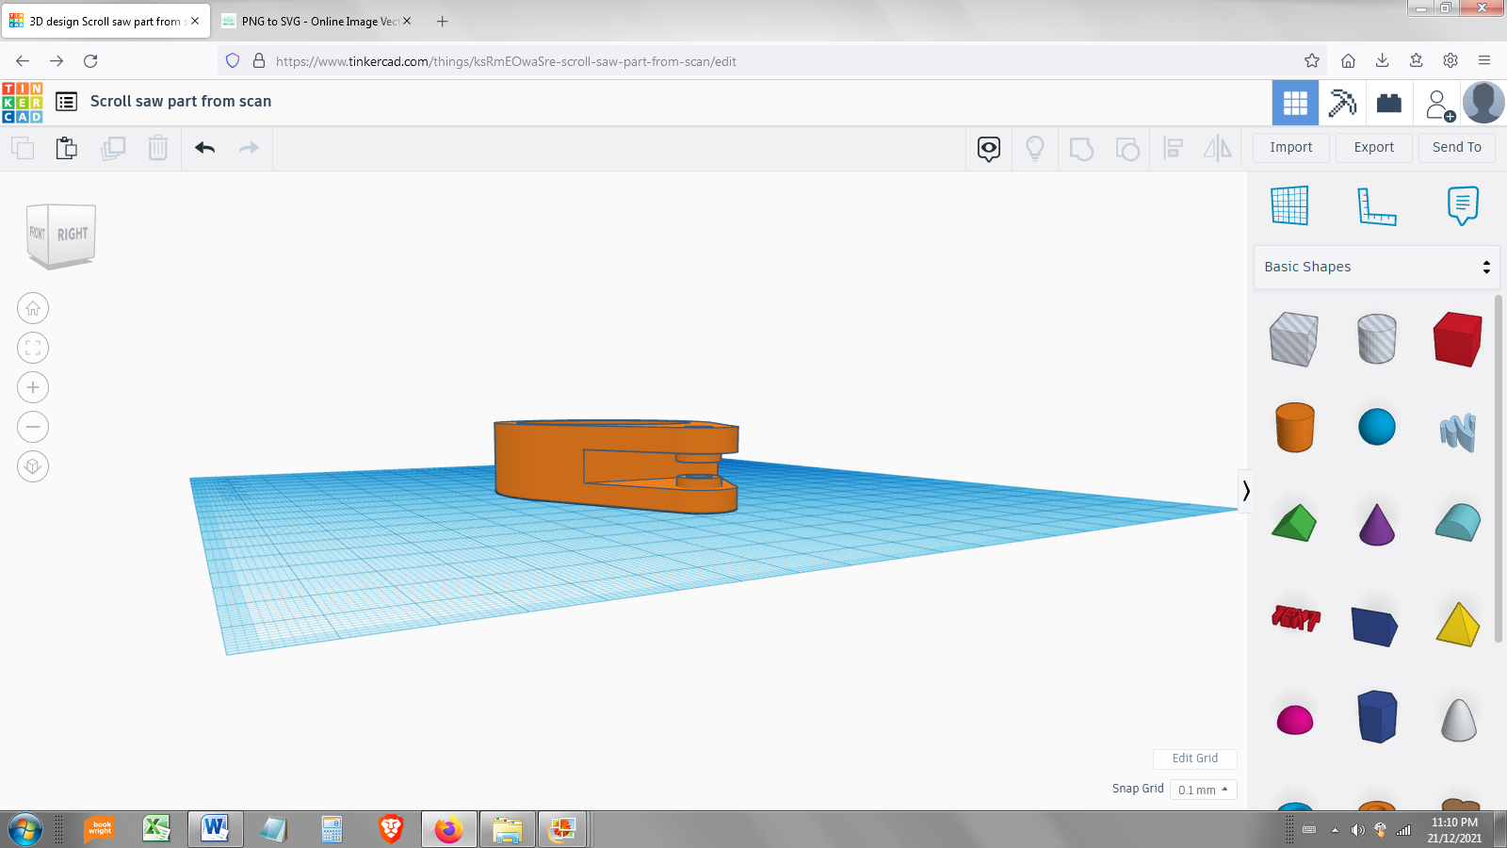Click the design title 'Scroll saw part from scan'
1507x848 pixels.
[x=181, y=102]
